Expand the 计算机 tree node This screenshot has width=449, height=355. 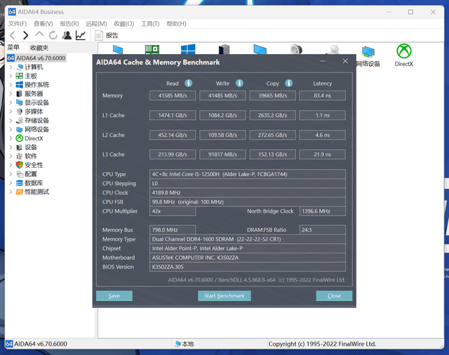[x=11, y=67]
